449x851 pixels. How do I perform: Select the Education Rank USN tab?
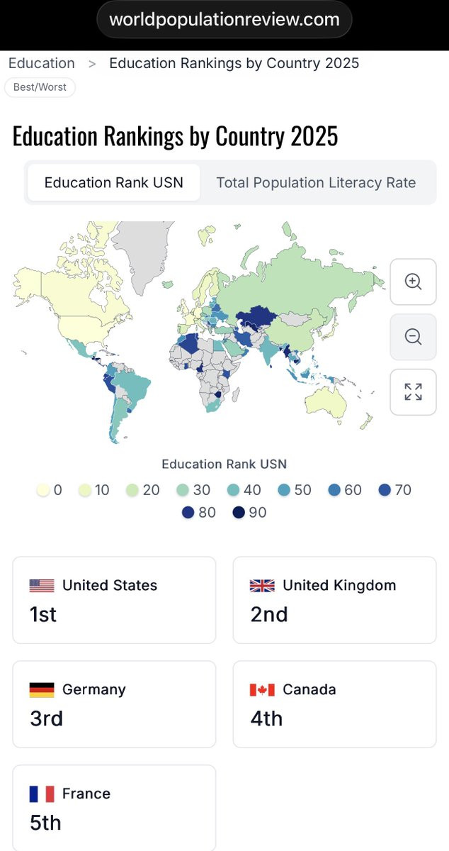[x=114, y=182]
